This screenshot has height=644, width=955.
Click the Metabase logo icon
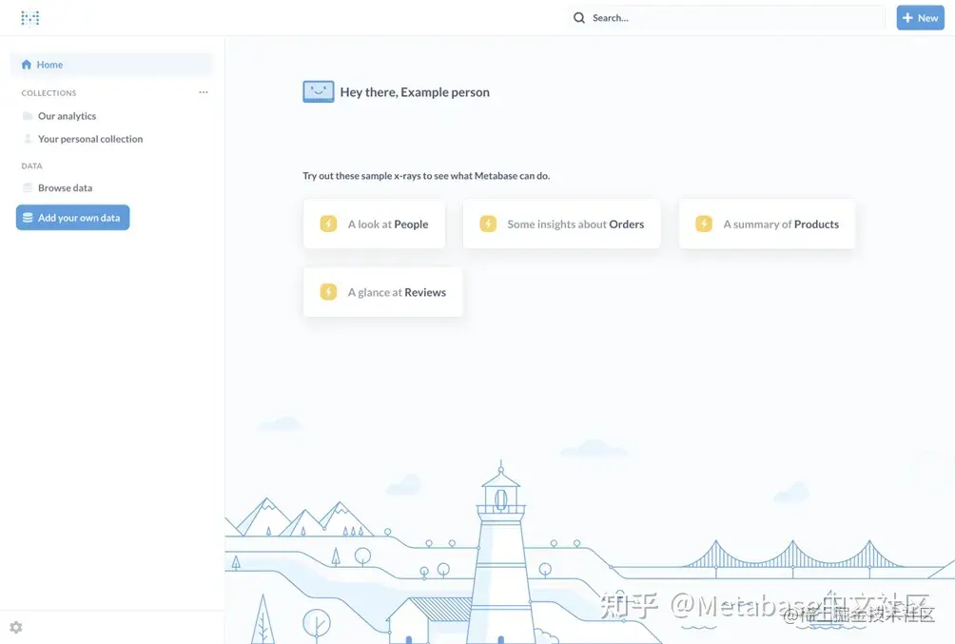(29, 18)
